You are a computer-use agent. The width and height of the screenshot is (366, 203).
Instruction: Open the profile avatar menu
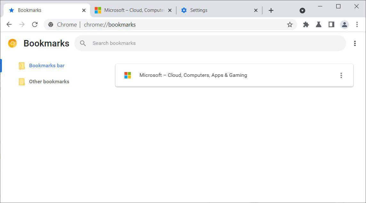[344, 25]
